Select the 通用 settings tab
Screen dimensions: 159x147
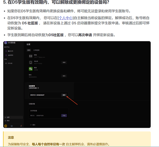(29, 50)
